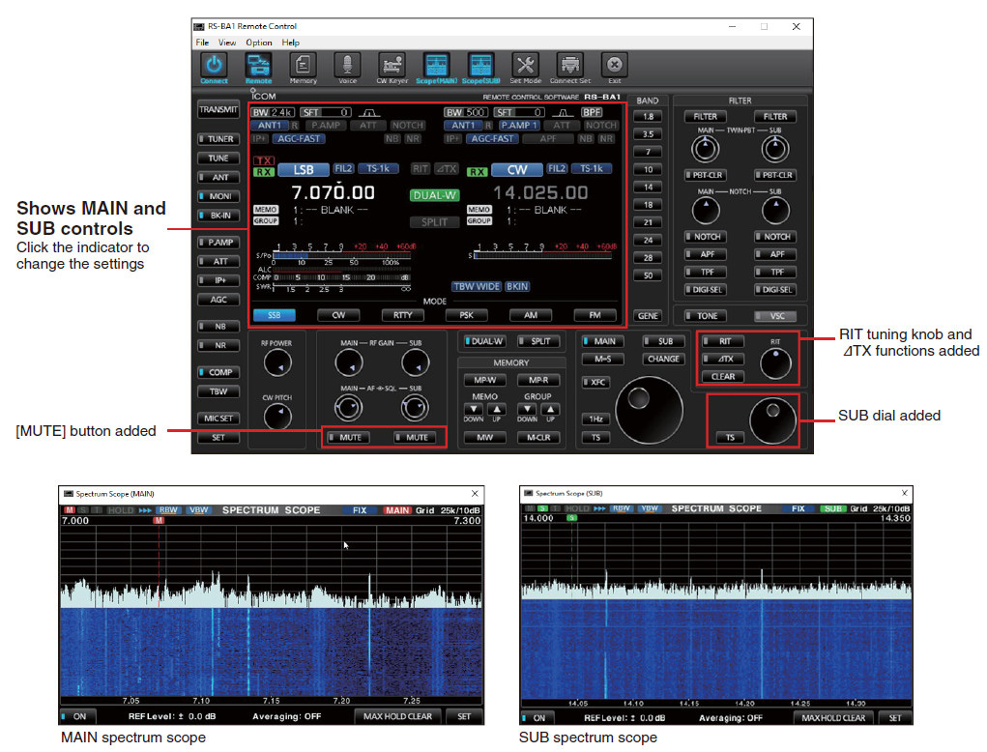The image size is (987, 752).
Task: Select RTTY mode button
Action: point(403,315)
